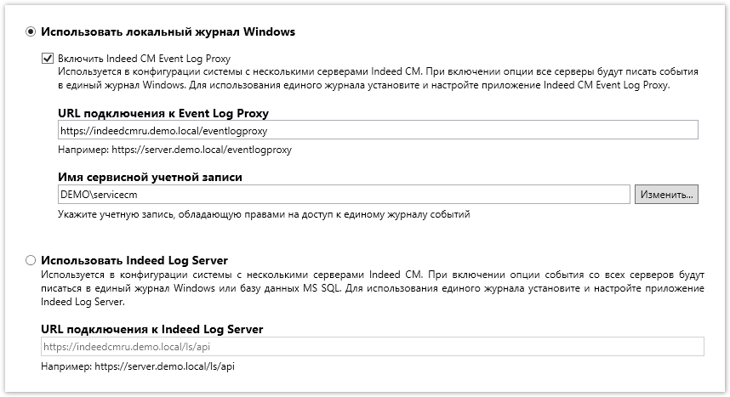Click the "Имя сервисной учетной записи" heading
Image resolution: width=730 pixels, height=397 pixels.
(x=150, y=177)
